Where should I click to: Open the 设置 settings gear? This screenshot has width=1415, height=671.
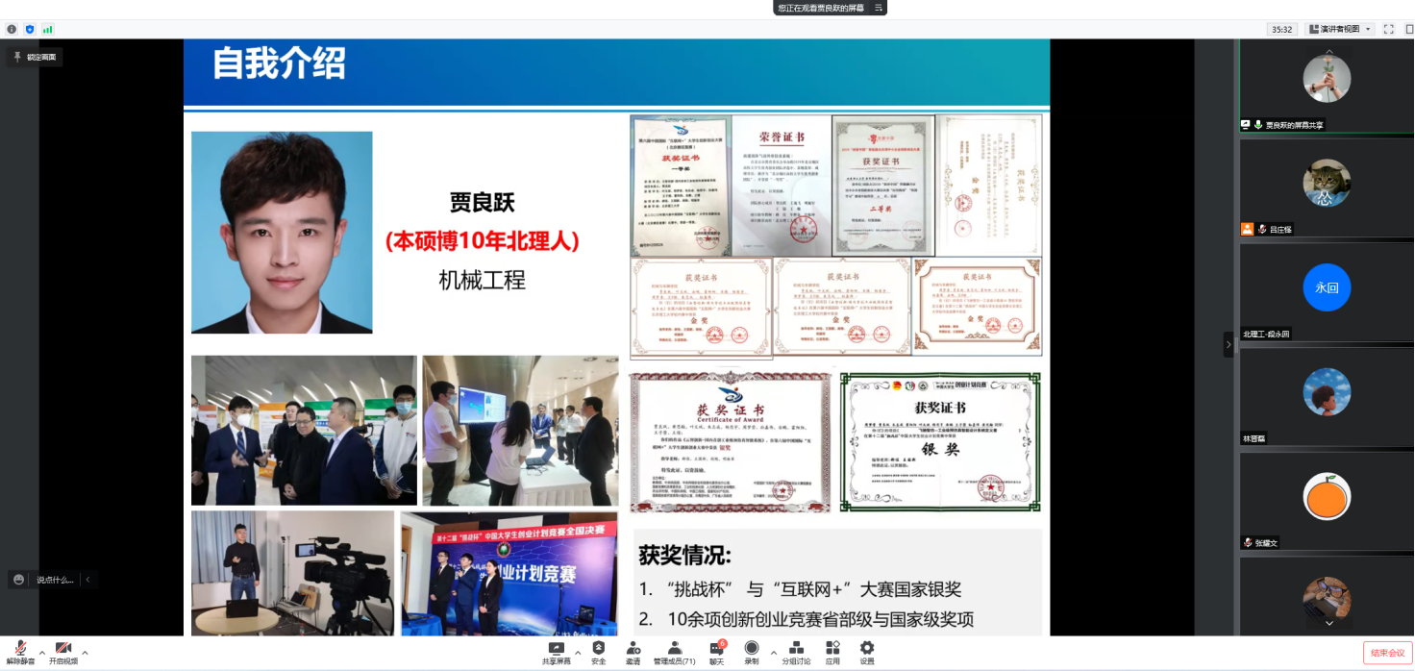(x=867, y=649)
